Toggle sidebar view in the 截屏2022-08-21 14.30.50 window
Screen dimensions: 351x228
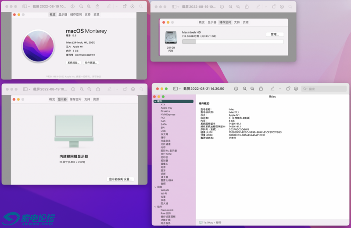(175, 89)
